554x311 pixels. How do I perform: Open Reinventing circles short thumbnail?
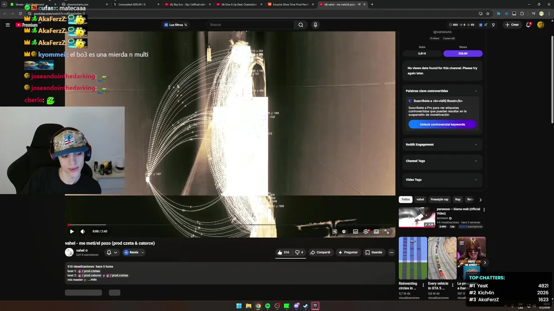[413, 258]
